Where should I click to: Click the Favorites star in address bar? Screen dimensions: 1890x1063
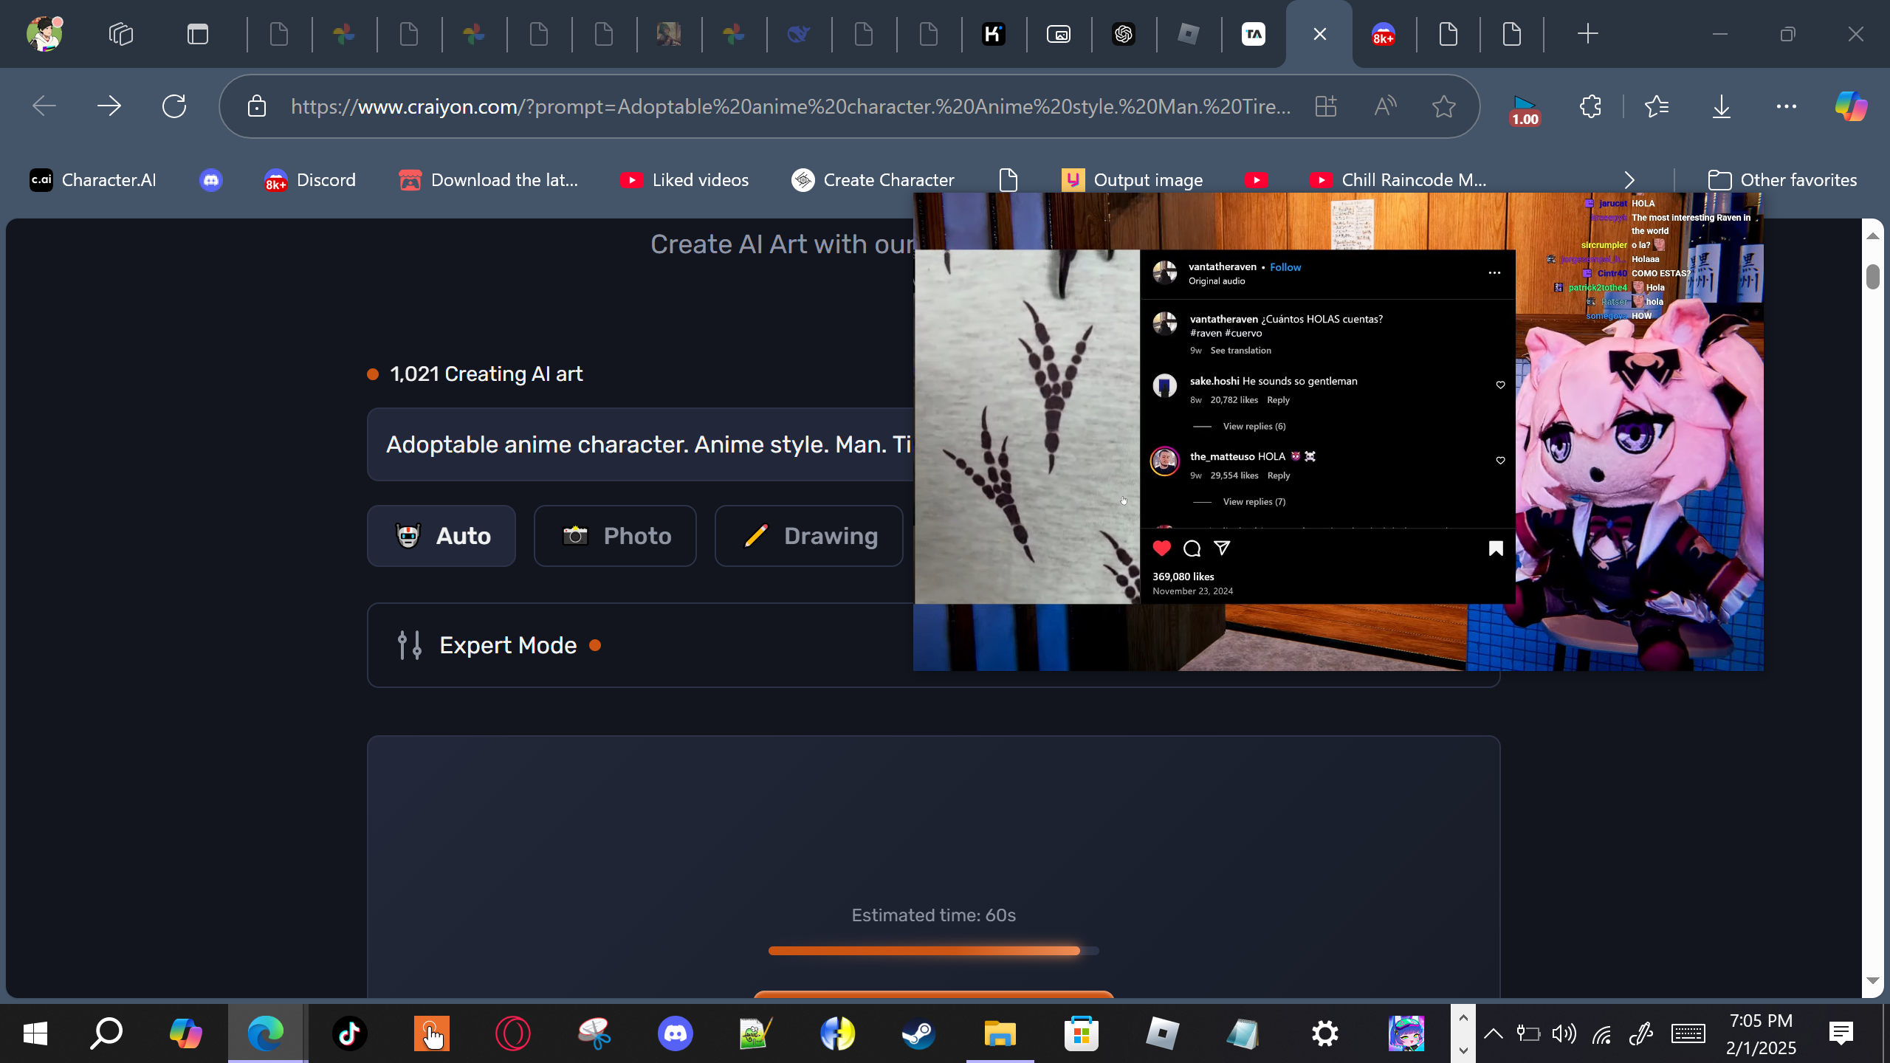pos(1443,106)
